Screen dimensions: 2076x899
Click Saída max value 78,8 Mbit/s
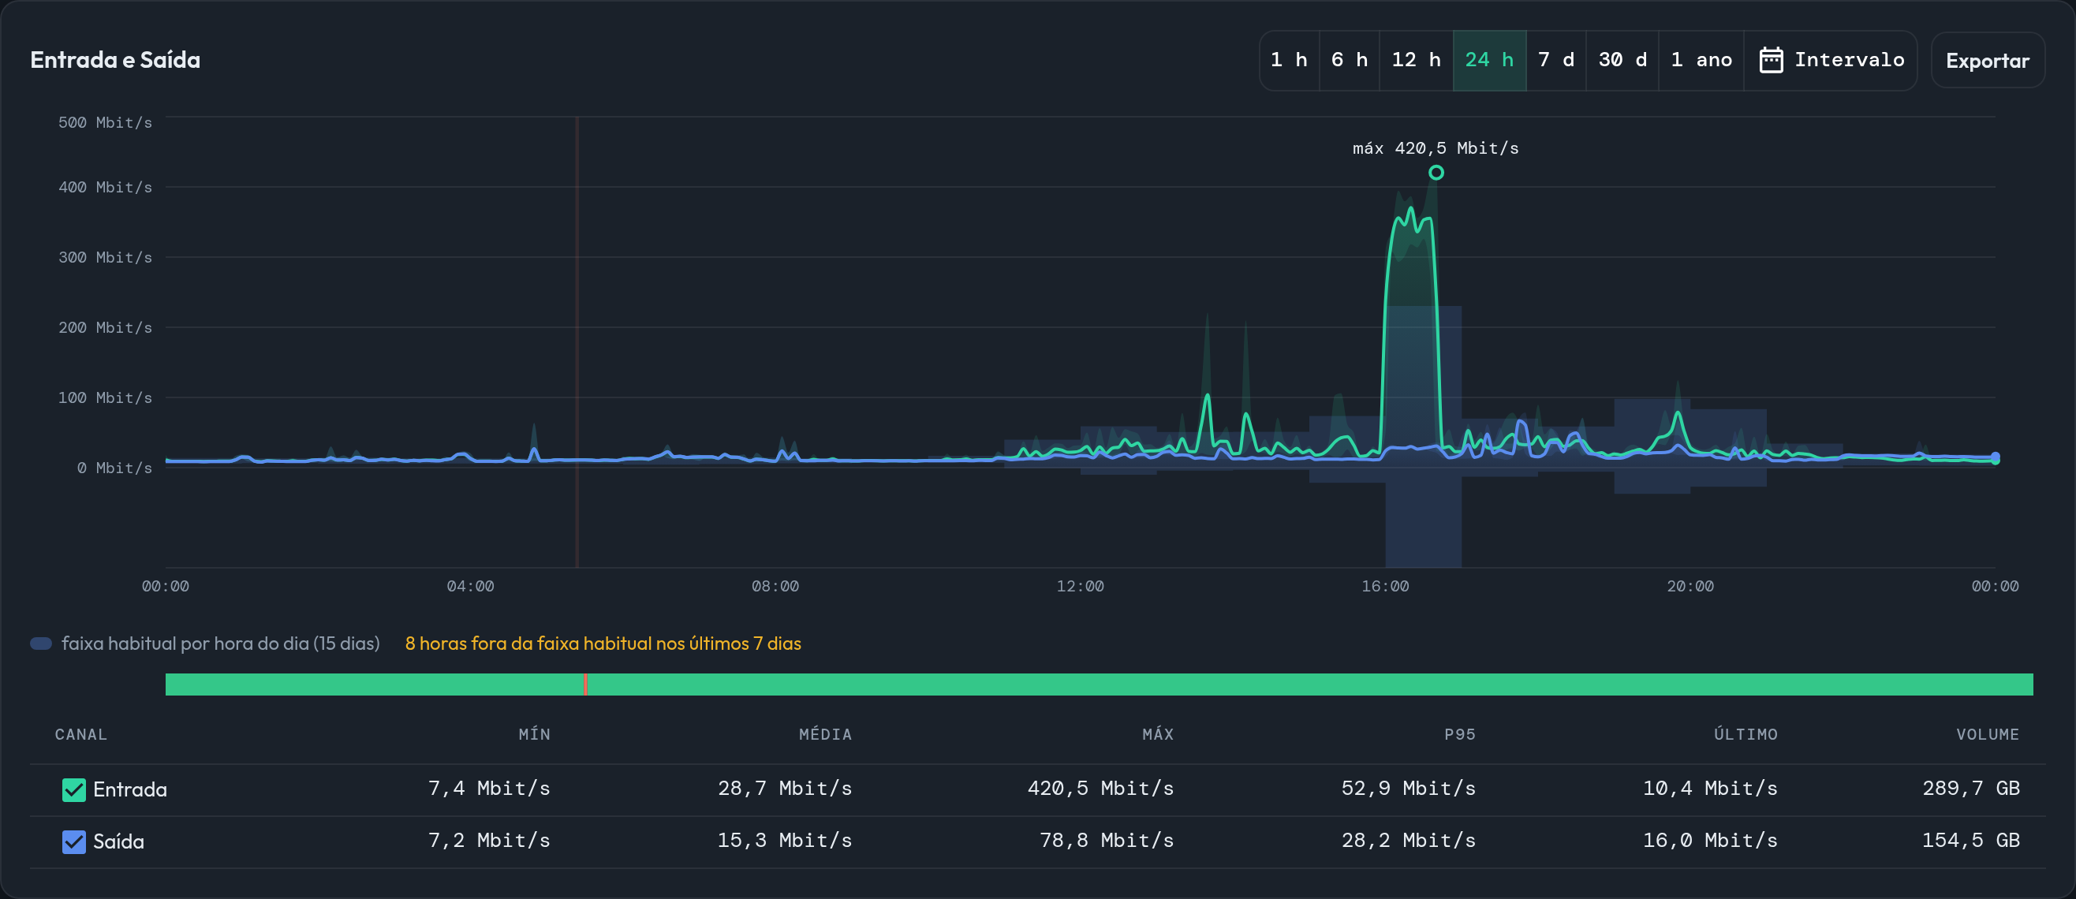click(1107, 840)
